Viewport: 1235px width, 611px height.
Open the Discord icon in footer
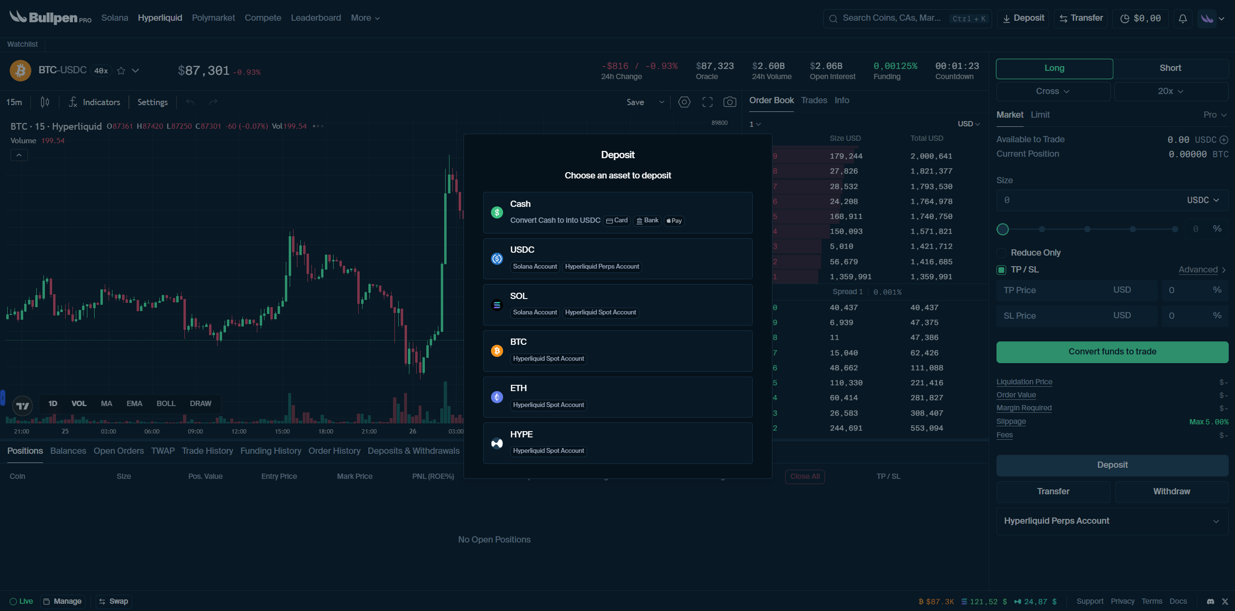click(1210, 601)
